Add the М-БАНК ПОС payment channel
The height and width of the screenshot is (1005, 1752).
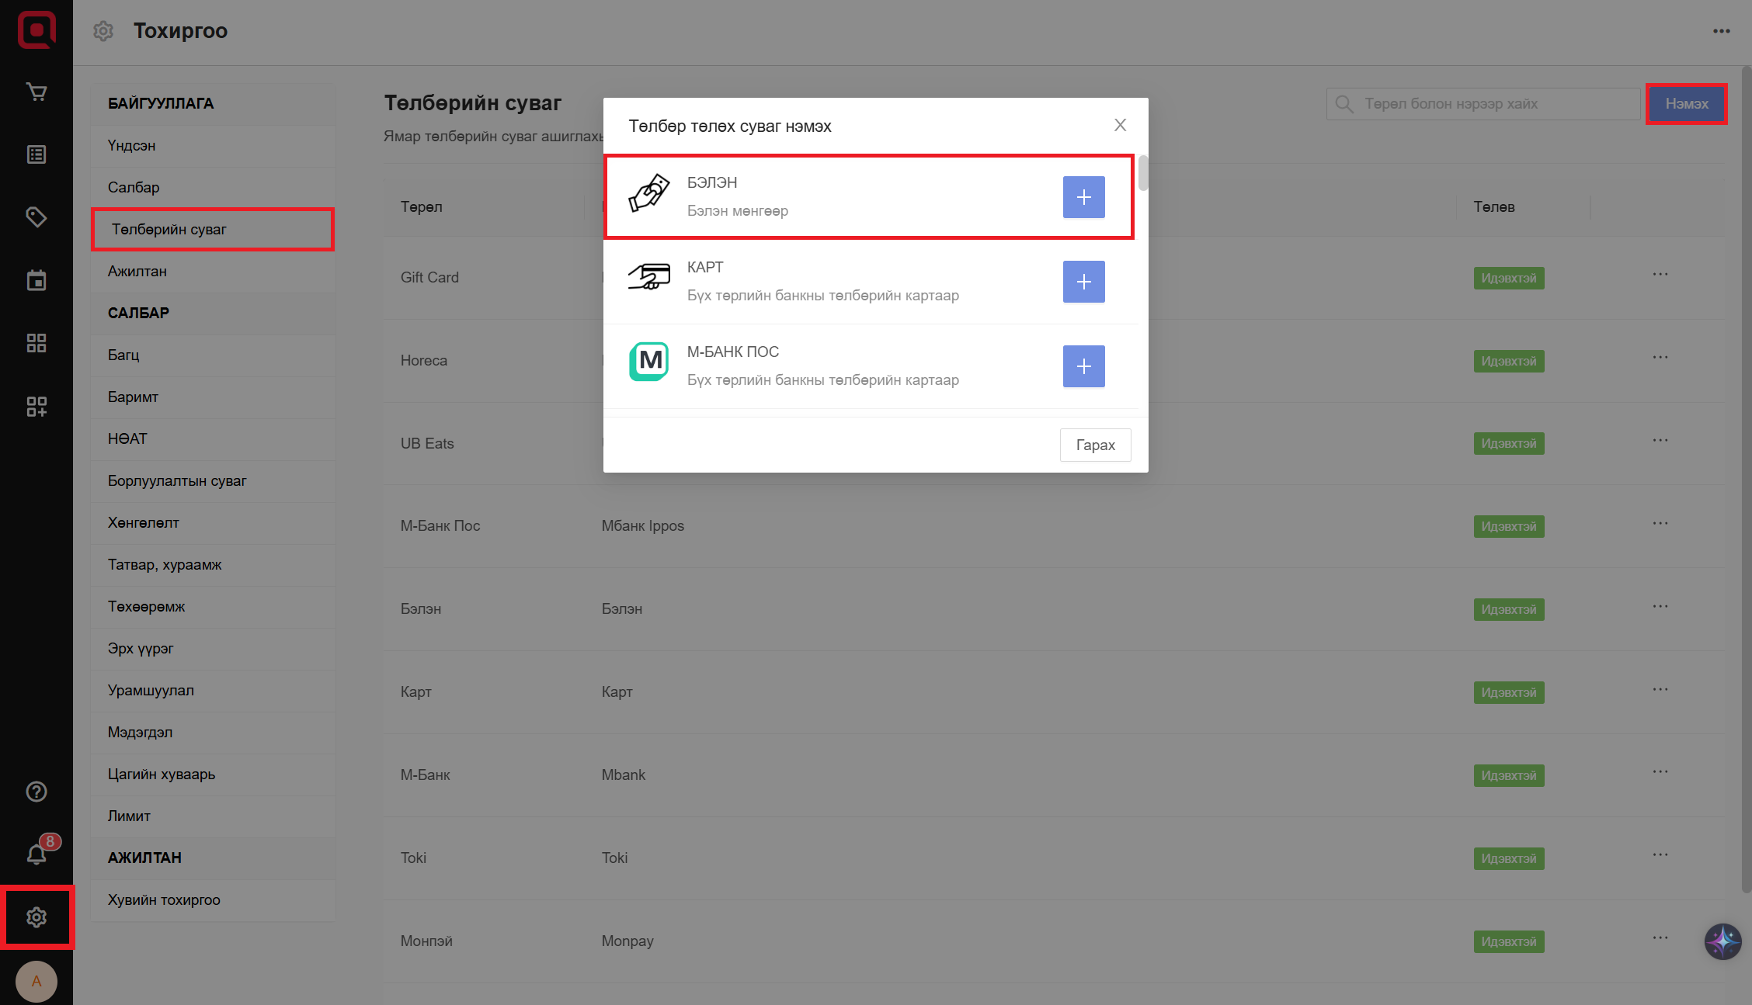(x=1083, y=366)
